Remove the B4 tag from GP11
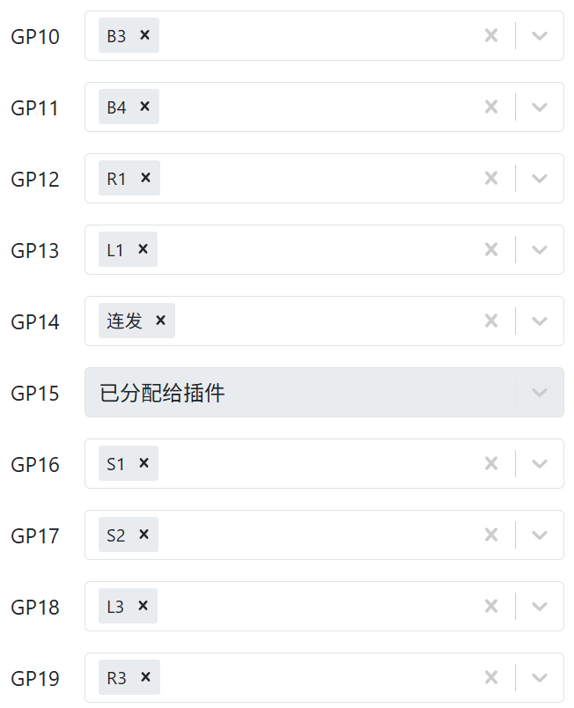Image resolution: width=574 pixels, height=708 pixels. coord(145,107)
